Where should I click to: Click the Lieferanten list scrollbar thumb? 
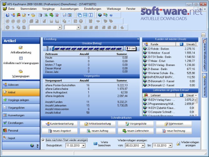[x=196, y=100]
